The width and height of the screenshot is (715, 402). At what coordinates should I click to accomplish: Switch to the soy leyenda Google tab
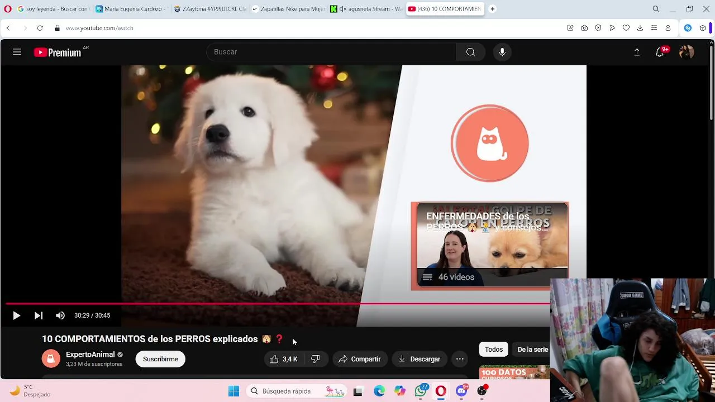coord(53,9)
